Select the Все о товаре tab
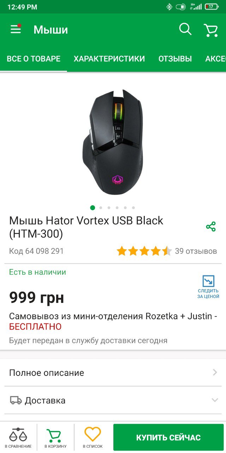The width and height of the screenshot is (226, 453). [x=34, y=59]
